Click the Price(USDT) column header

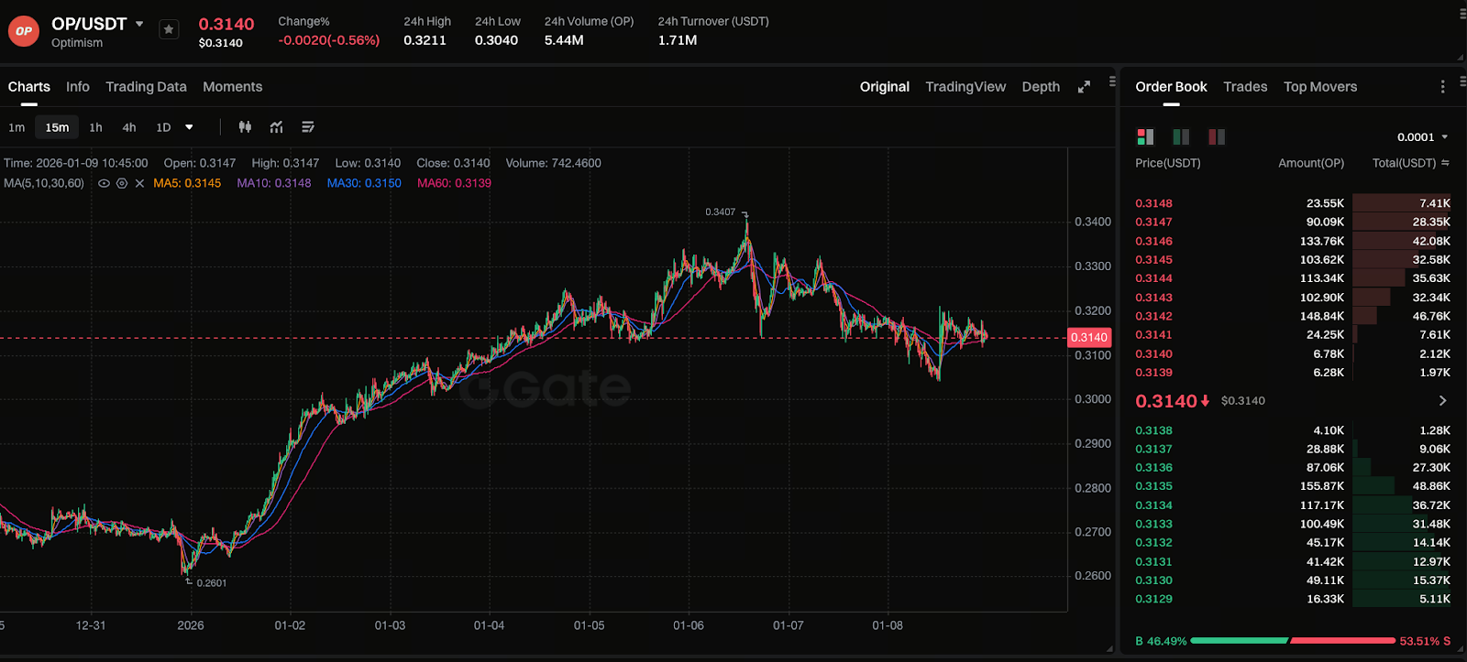point(1168,163)
